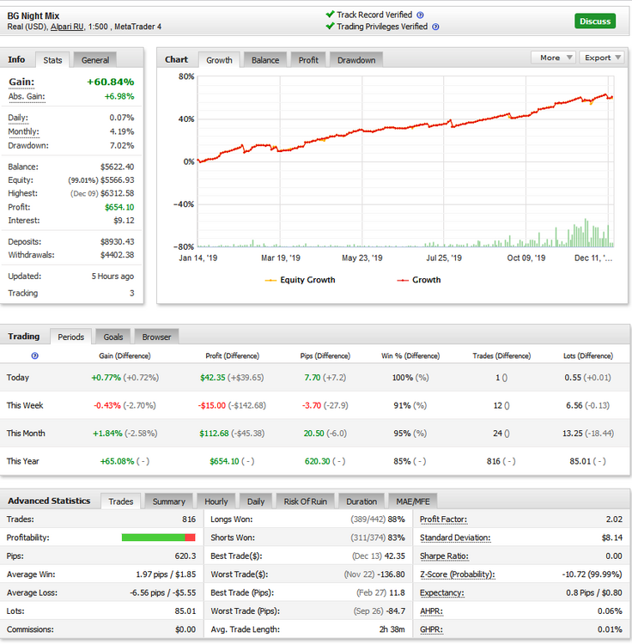Click the Abs. Gain label
Image resolution: width=632 pixels, height=644 pixels.
[x=27, y=97]
